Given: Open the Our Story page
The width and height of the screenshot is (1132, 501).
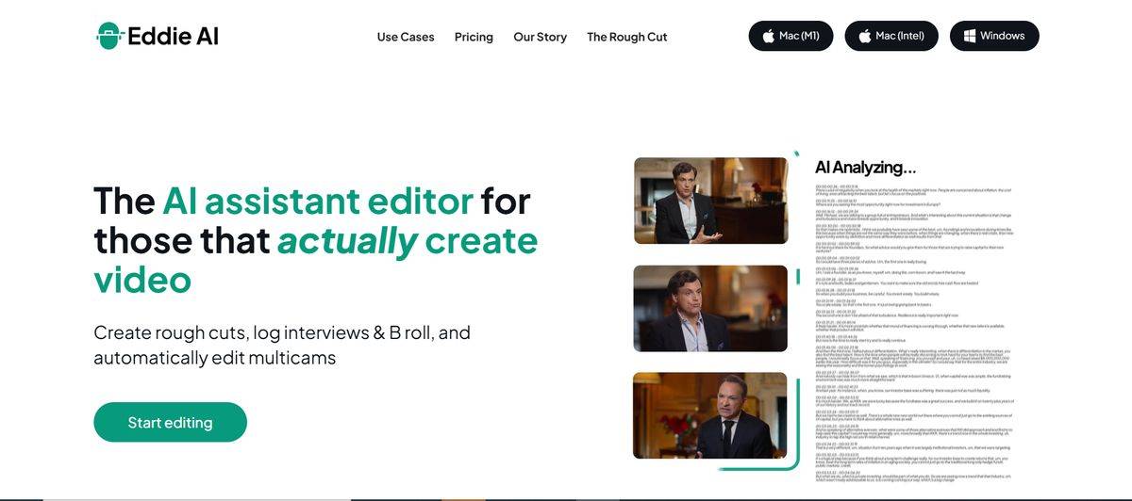Looking at the screenshot, I should pos(540,37).
